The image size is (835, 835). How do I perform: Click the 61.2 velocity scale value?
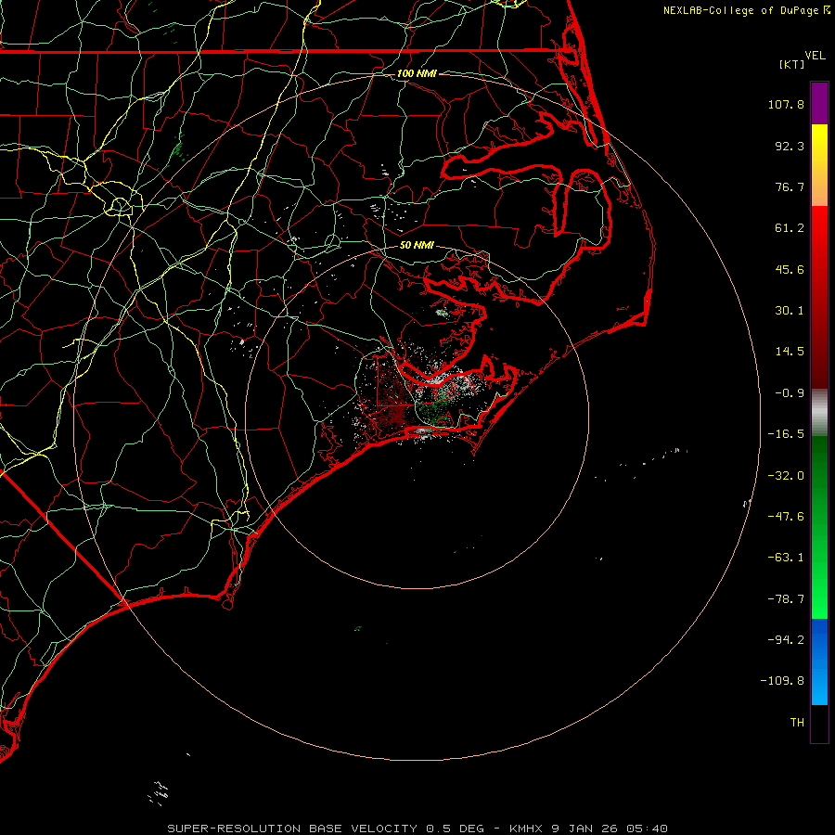click(x=790, y=228)
